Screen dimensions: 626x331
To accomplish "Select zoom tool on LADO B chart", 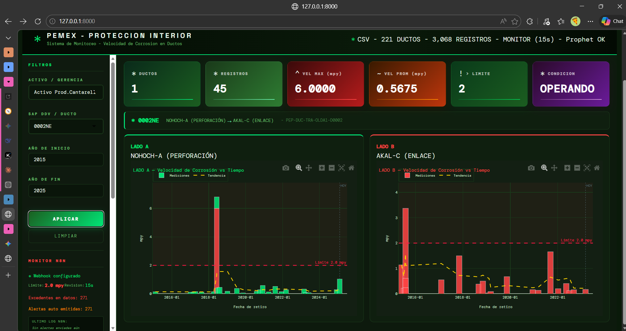I will coord(544,168).
